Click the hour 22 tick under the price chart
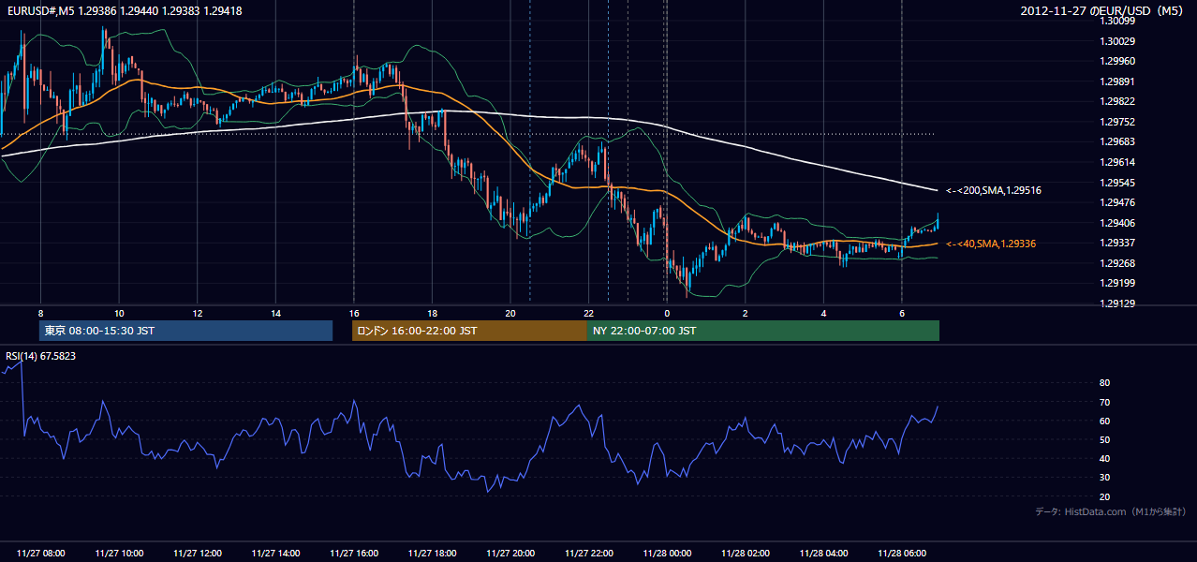The image size is (1197, 562). click(588, 312)
